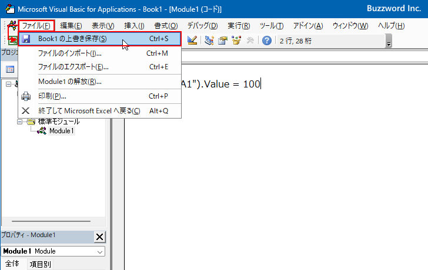Switch to the 全体 properties tab
428x270 pixels.
[12, 264]
